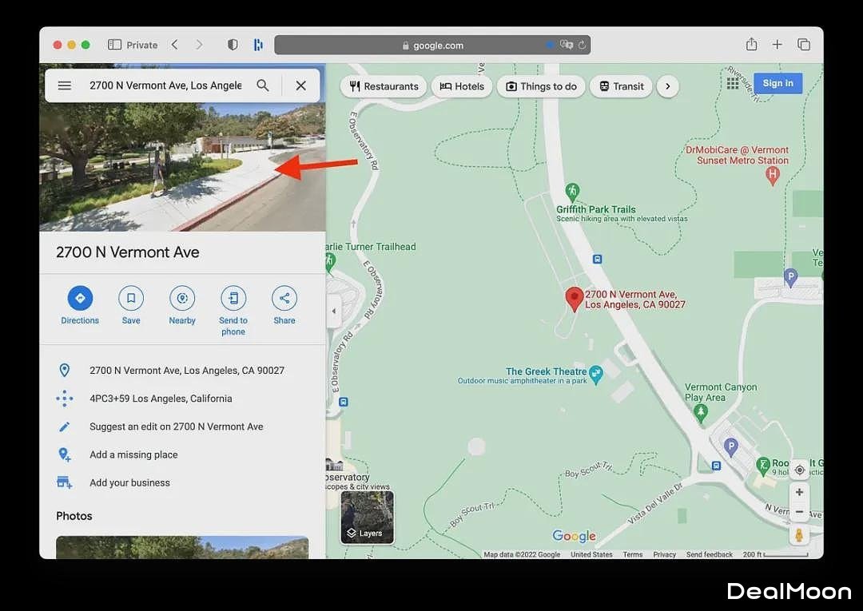Select the Hotels category chip

point(462,86)
